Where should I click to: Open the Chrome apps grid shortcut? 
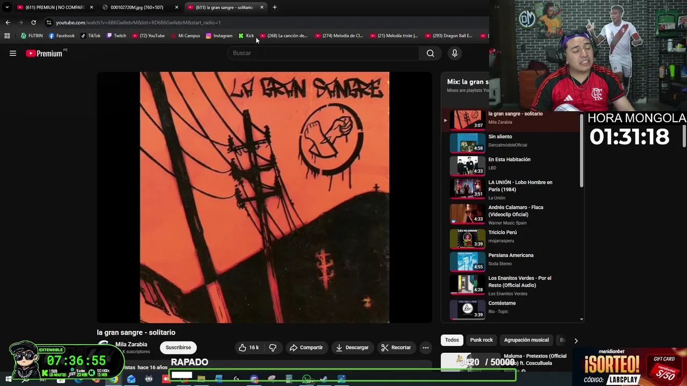click(7, 36)
